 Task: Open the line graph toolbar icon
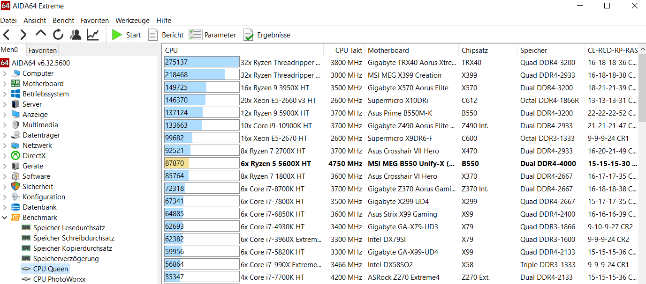click(93, 35)
